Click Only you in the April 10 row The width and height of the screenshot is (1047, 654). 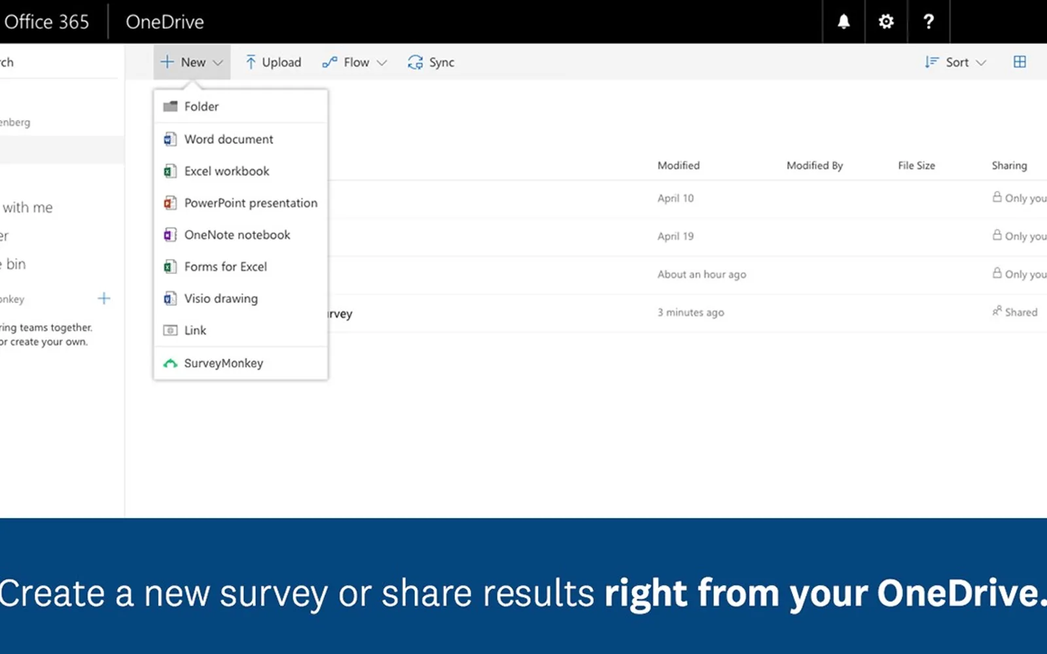click(1020, 198)
